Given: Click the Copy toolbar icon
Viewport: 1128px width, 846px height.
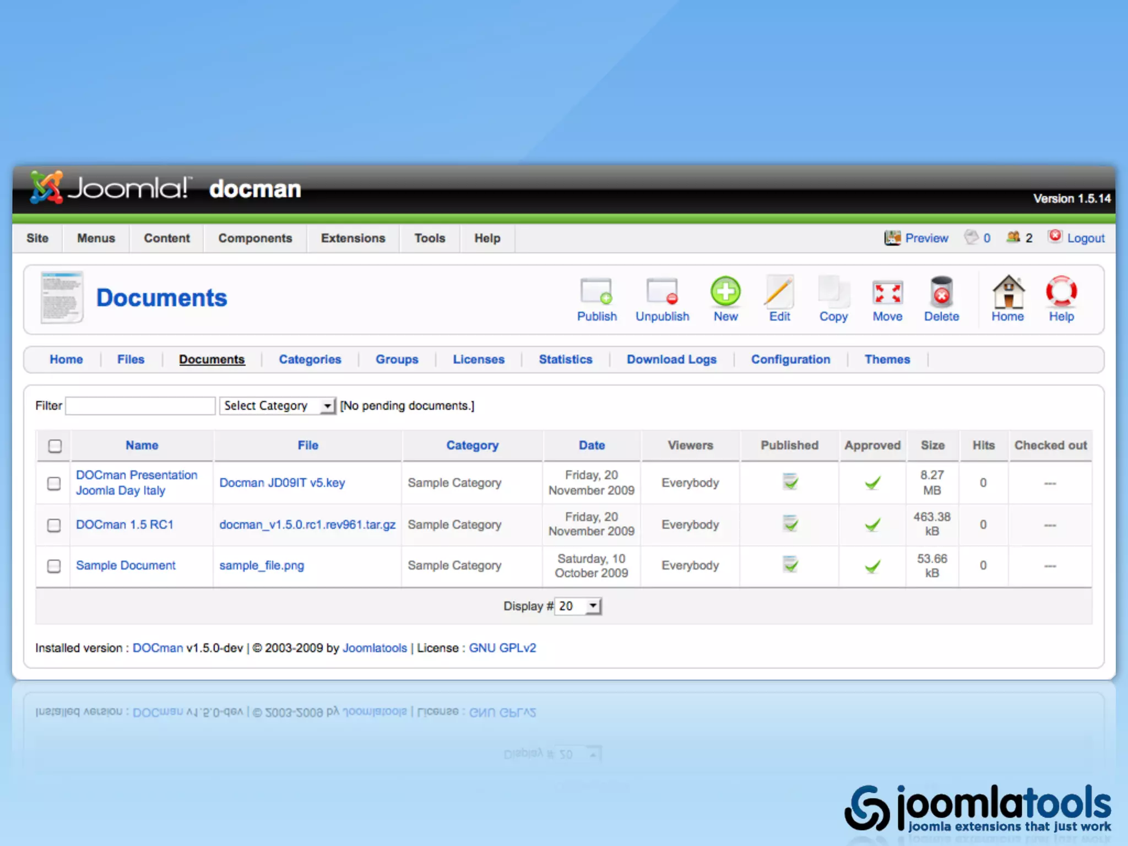Looking at the screenshot, I should click(x=833, y=292).
